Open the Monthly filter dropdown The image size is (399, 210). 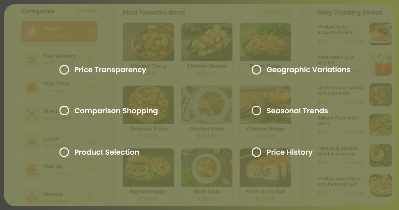[x=276, y=13]
